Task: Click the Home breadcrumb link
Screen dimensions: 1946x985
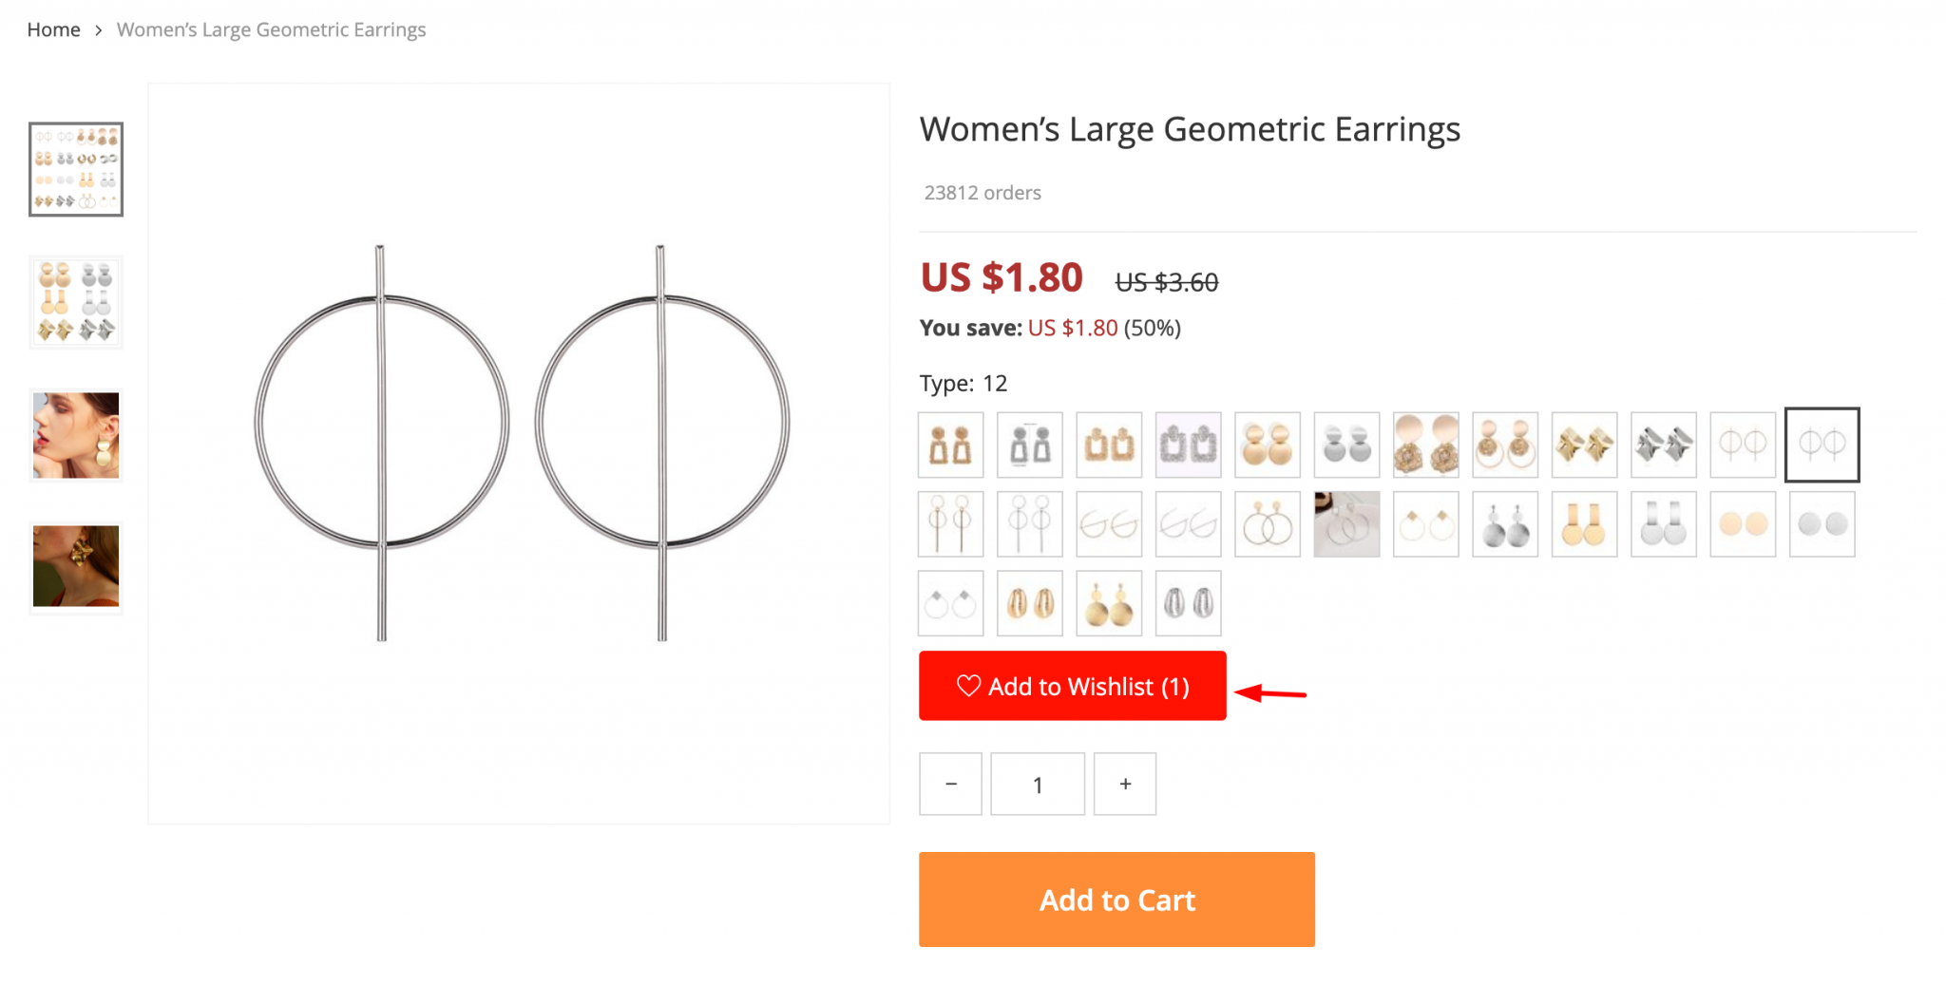Action: 53,29
